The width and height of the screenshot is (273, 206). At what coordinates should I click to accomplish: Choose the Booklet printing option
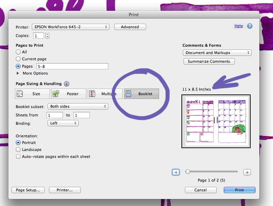(x=141, y=94)
